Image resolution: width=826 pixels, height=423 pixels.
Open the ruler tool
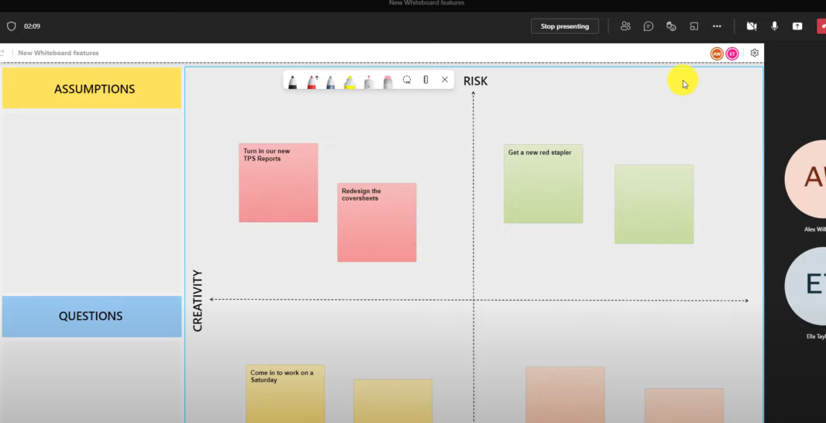(x=425, y=80)
